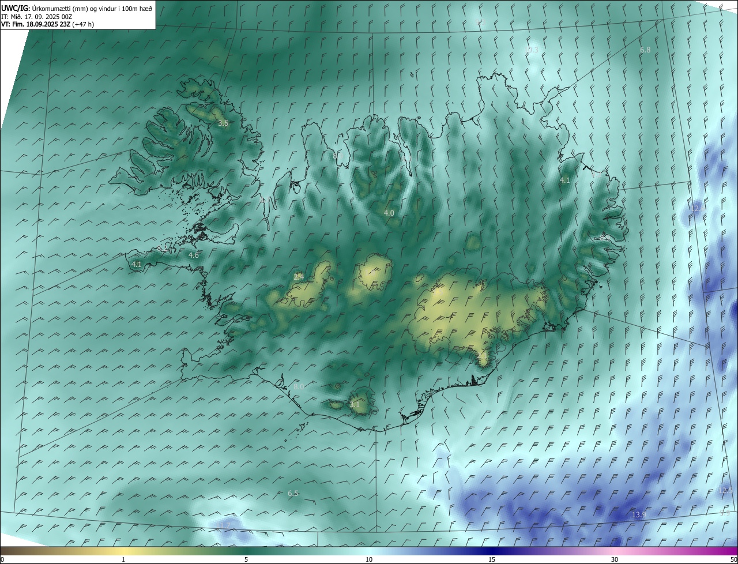
Task: Click the 13.9 value in the blue area
Action: tap(638, 514)
